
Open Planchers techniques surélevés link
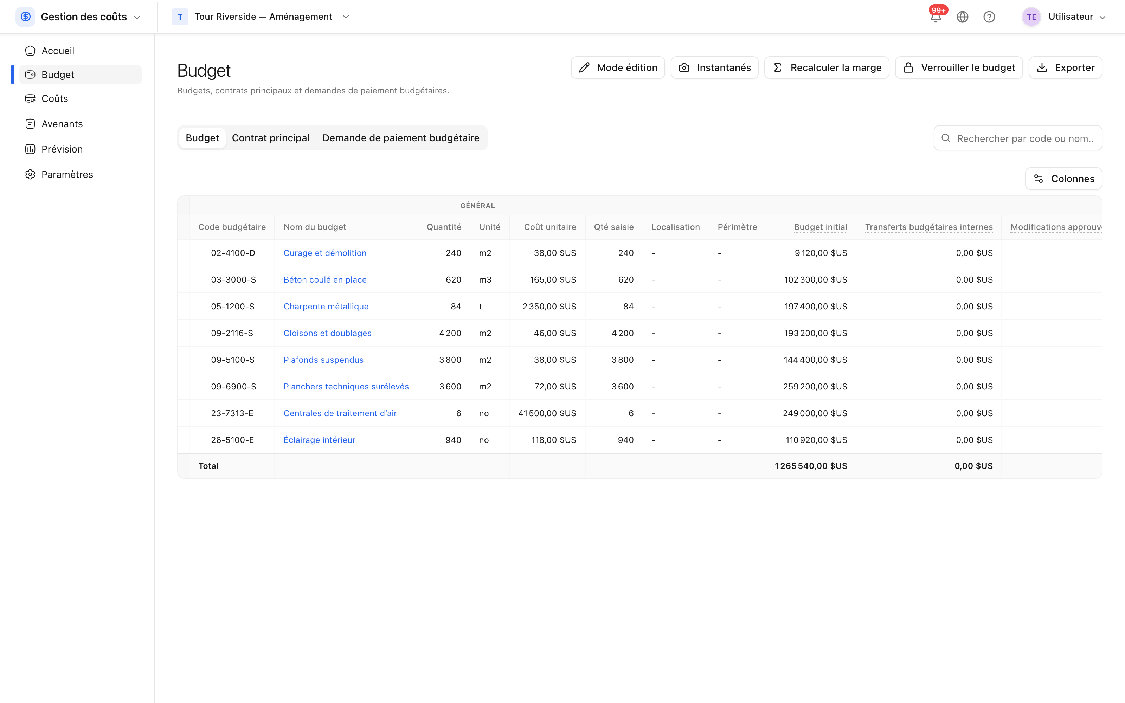click(x=346, y=387)
